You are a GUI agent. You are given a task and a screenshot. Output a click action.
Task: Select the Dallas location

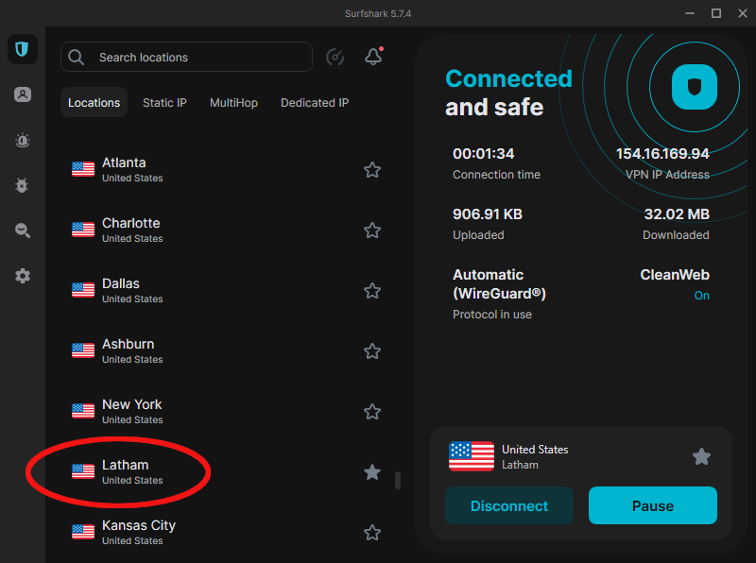pos(227,291)
